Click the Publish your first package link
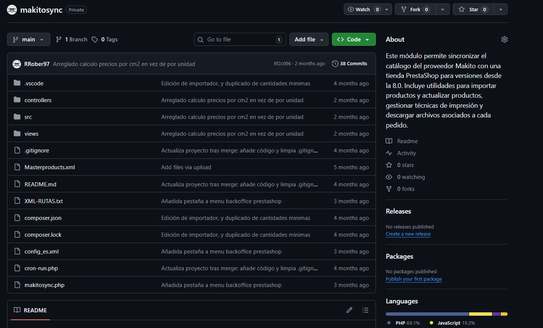The height and width of the screenshot is (328, 543). tap(414, 279)
